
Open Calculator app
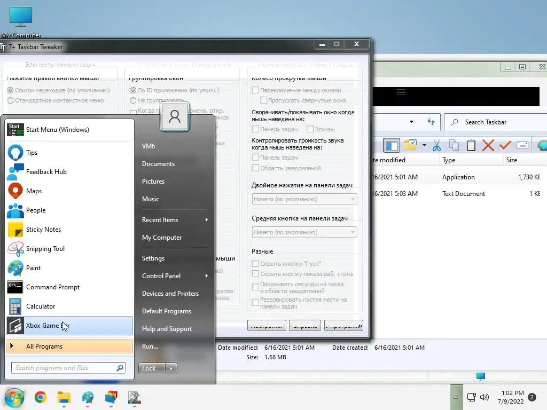pyautogui.click(x=69, y=306)
